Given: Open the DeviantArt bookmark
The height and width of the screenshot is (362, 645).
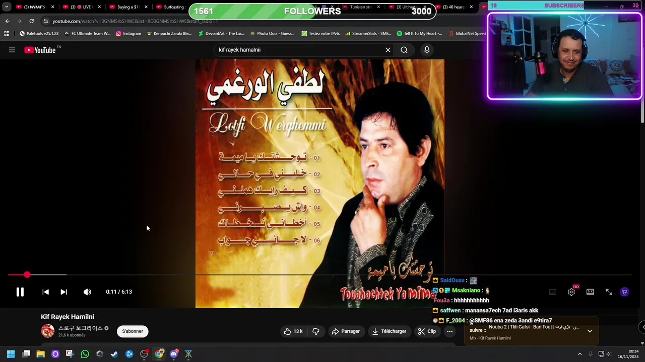Looking at the screenshot, I should pos(221,34).
